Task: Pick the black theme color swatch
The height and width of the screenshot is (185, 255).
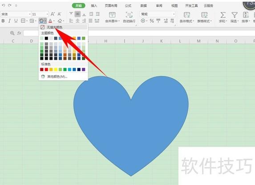Action: coord(46,38)
